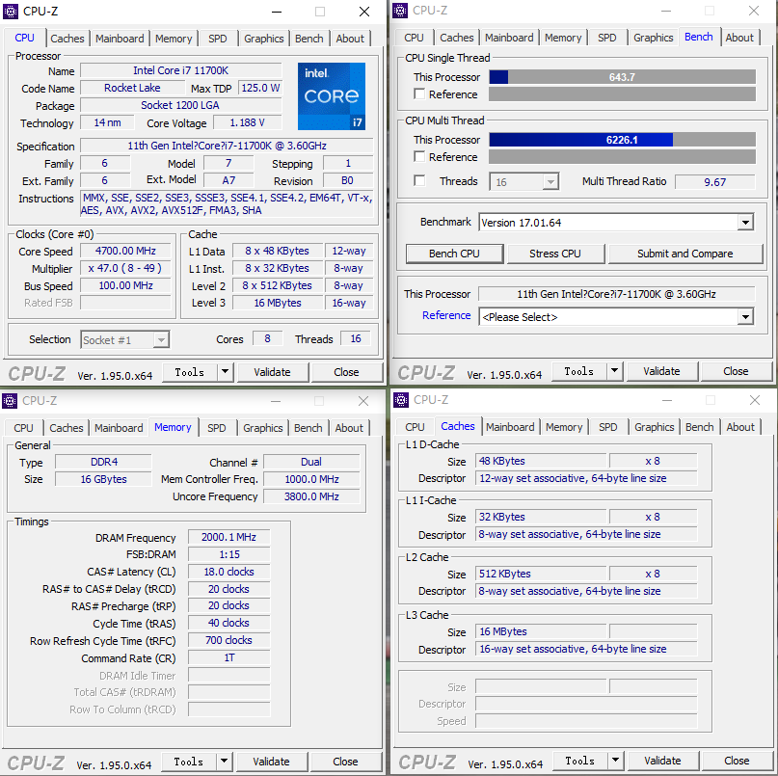Screen dimensions: 778x776
Task: Click Core Voltage value 1.188 V
Action: pos(247,122)
